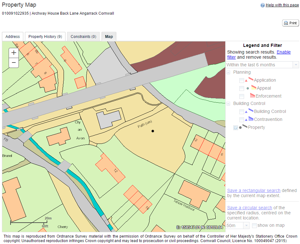Open the 'Within the last 6 months' dropdown
The image size is (300, 244).
click(262, 65)
